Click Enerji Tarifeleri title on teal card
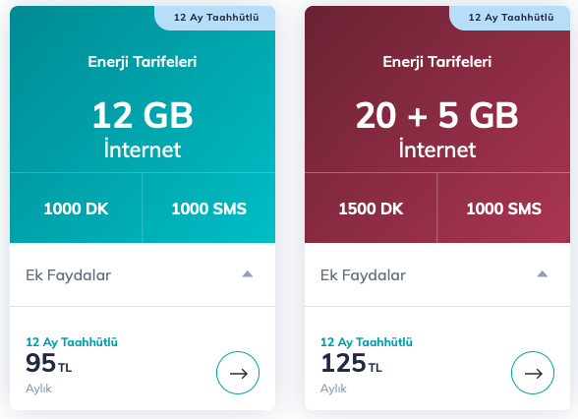 [x=143, y=62]
